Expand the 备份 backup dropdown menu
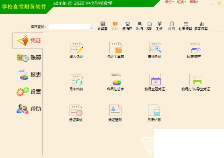The image size is (224, 158). (169, 2)
